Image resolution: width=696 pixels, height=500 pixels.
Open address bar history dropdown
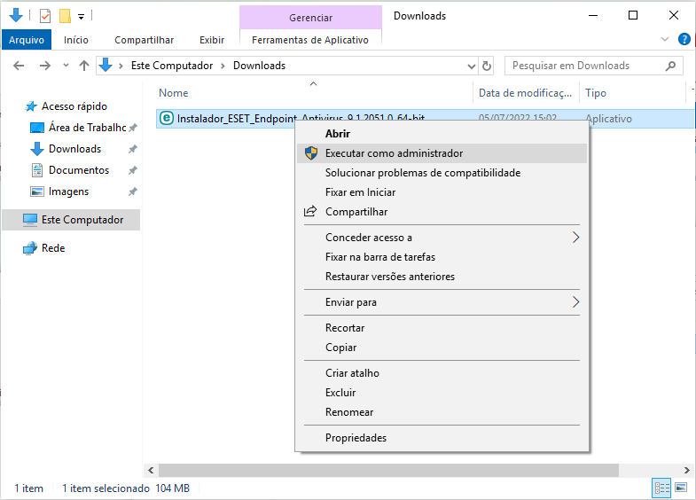pos(472,66)
